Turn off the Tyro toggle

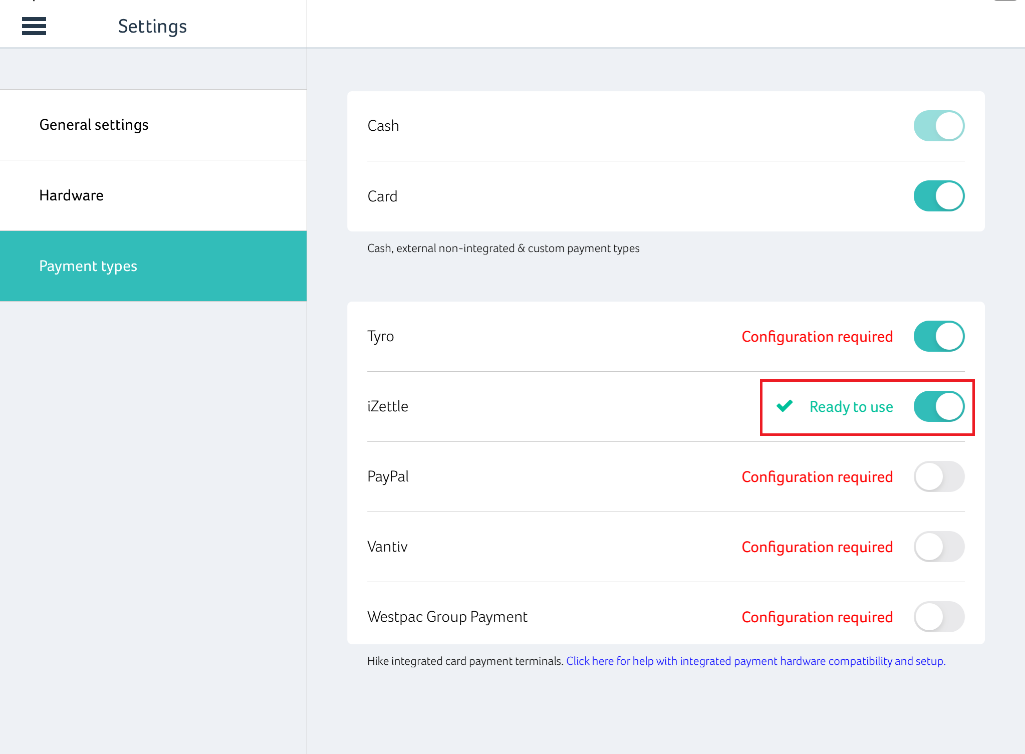(x=938, y=336)
